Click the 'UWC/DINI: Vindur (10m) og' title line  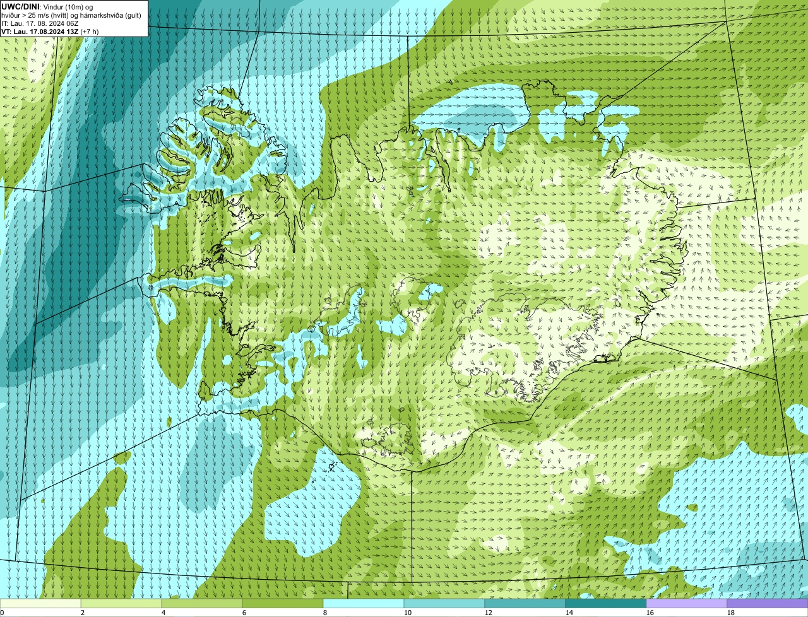pyautogui.click(x=47, y=6)
